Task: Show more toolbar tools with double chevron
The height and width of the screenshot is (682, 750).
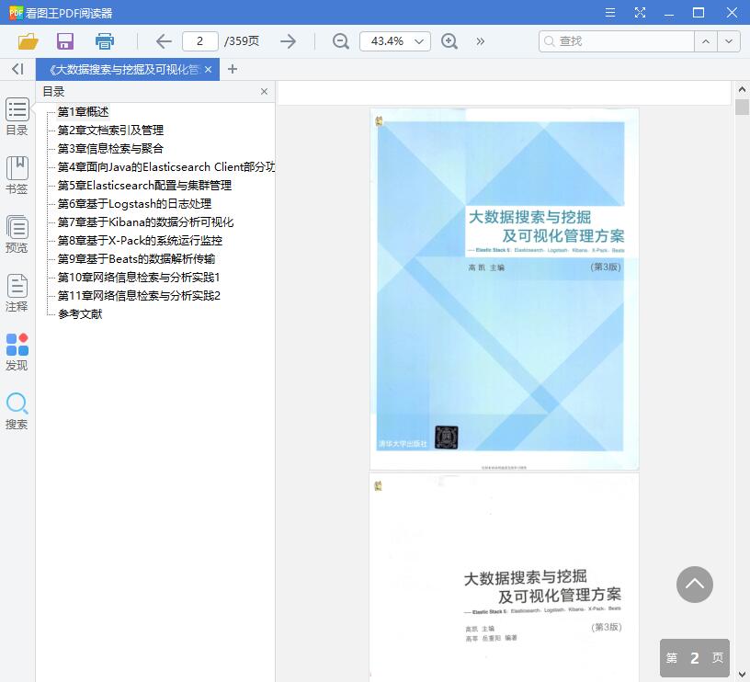Action: [x=480, y=41]
